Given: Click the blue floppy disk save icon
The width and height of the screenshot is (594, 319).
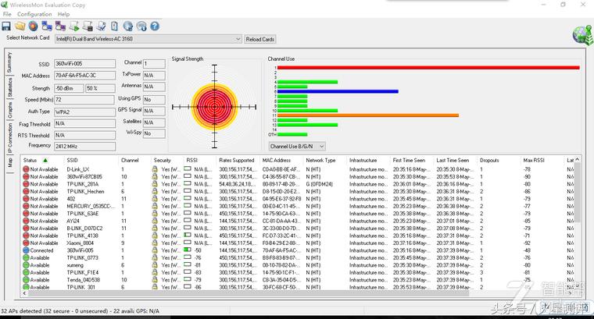Looking at the screenshot, I should point(6,26).
